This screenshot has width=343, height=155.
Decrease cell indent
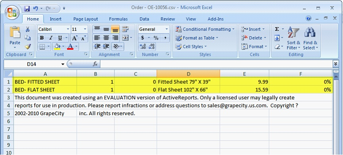click(97, 46)
